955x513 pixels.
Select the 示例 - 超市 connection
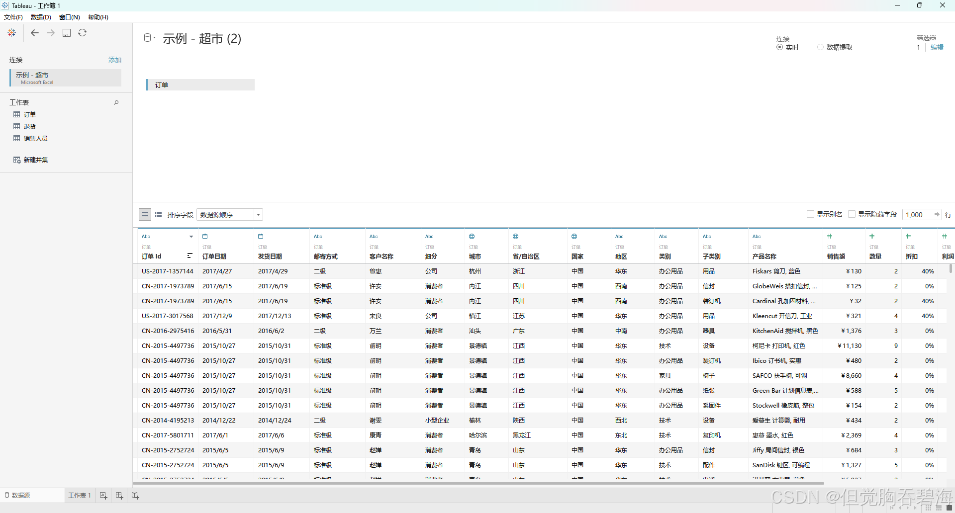(65, 78)
